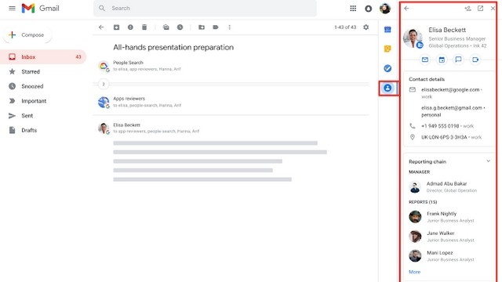502x282 pixels.
Task: Move conversation to a folder
Action: (202, 27)
